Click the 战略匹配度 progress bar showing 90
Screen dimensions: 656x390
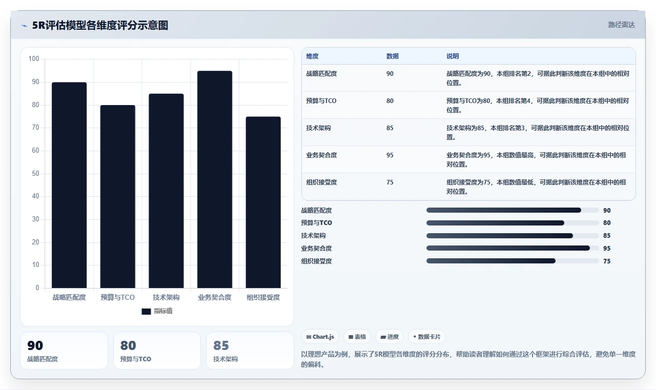point(512,210)
